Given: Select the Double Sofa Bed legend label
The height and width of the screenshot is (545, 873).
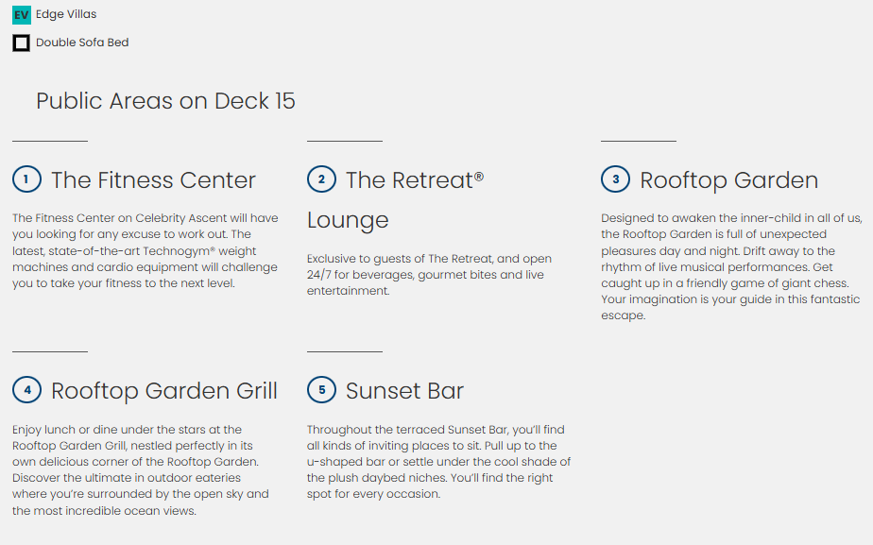Looking at the screenshot, I should coord(82,43).
